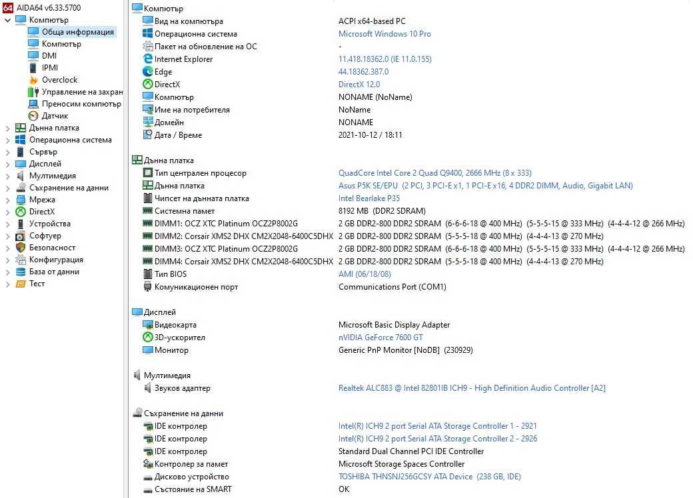Open the Realtek ALC883 audio controller link

[x=472, y=388]
